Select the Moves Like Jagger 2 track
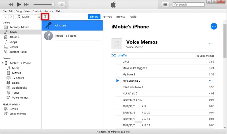This screenshot has width=227, height=134. coord(165,68)
